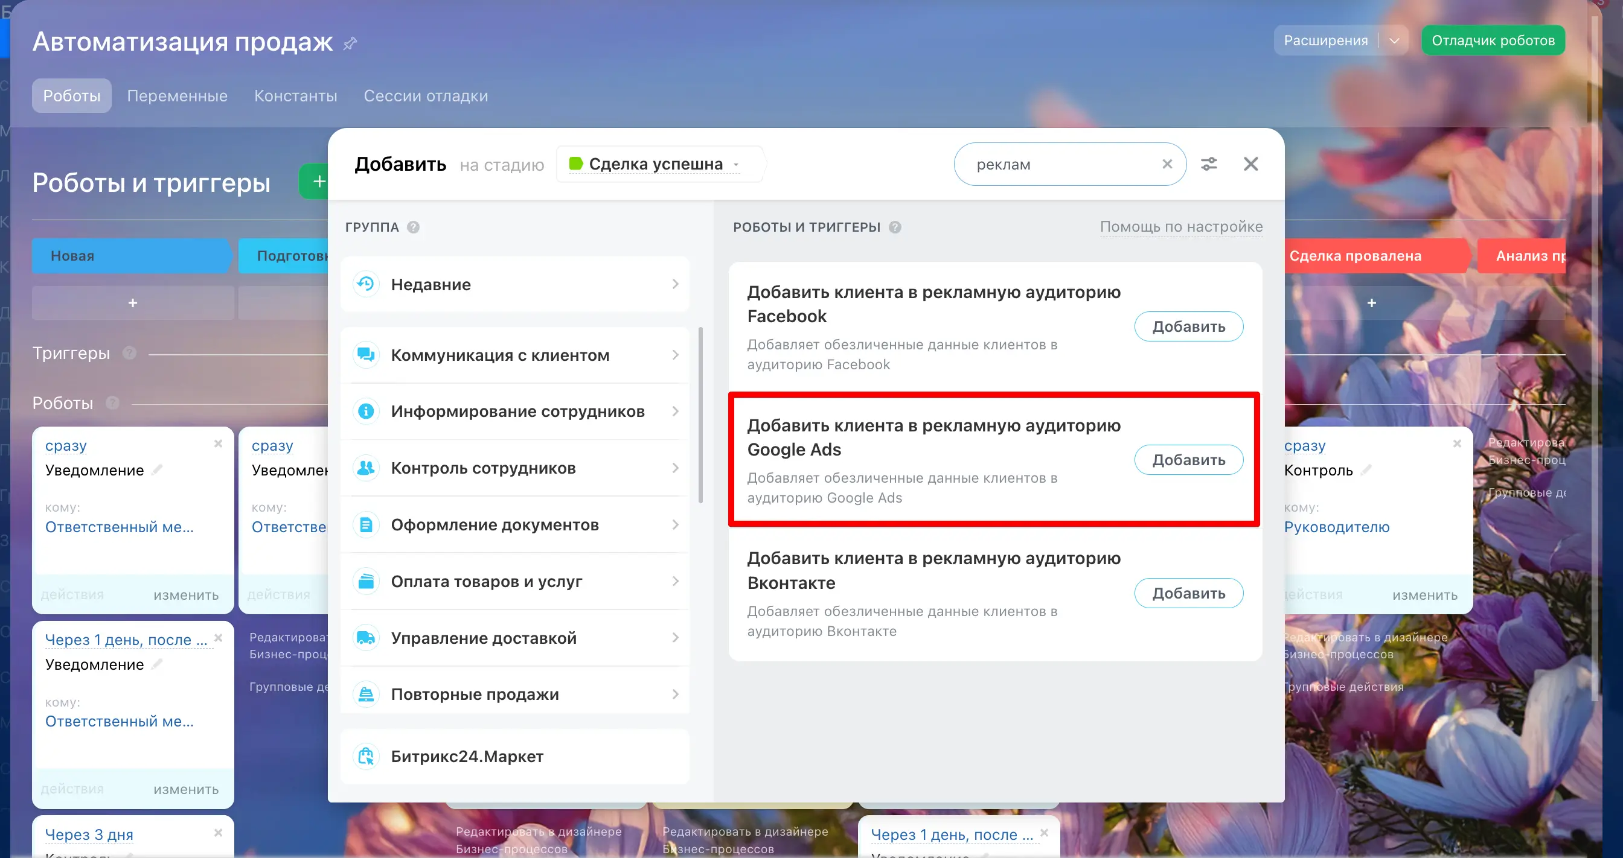Click the filter settings sliders icon
Image resolution: width=1623 pixels, height=858 pixels.
[1208, 164]
